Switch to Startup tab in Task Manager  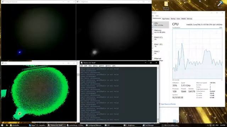173,19
